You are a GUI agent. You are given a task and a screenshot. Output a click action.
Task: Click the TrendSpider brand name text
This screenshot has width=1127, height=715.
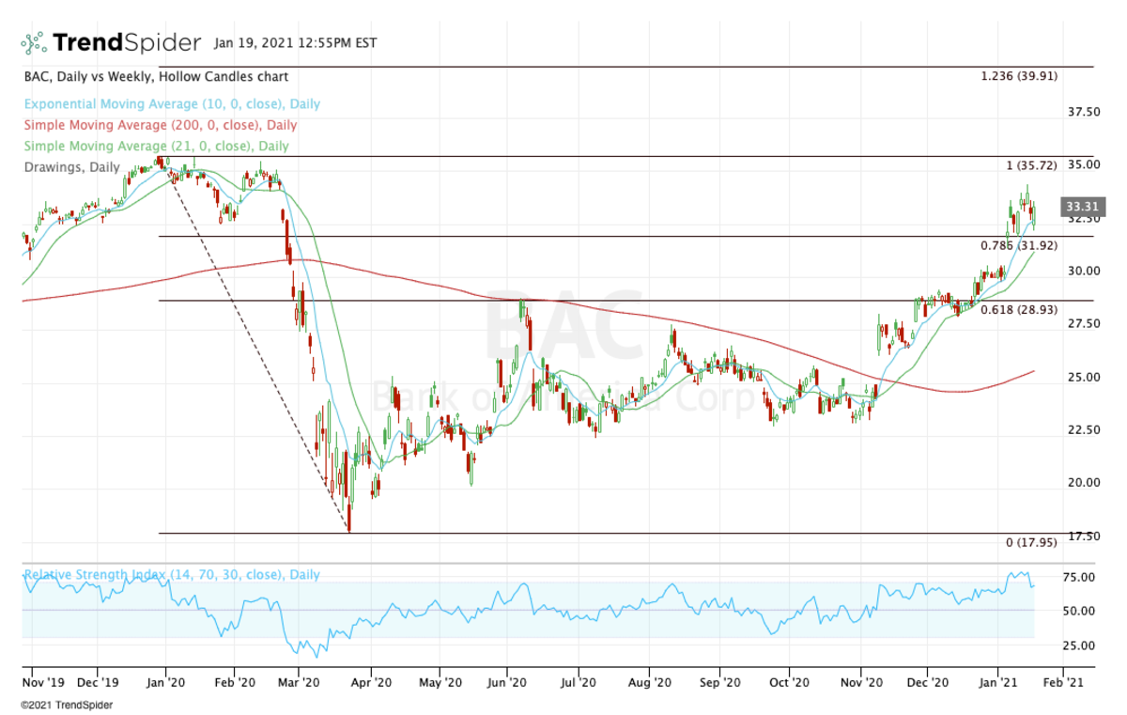(x=126, y=43)
